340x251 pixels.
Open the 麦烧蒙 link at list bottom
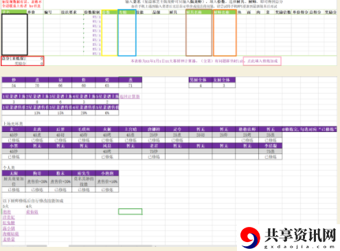[x=9, y=239]
